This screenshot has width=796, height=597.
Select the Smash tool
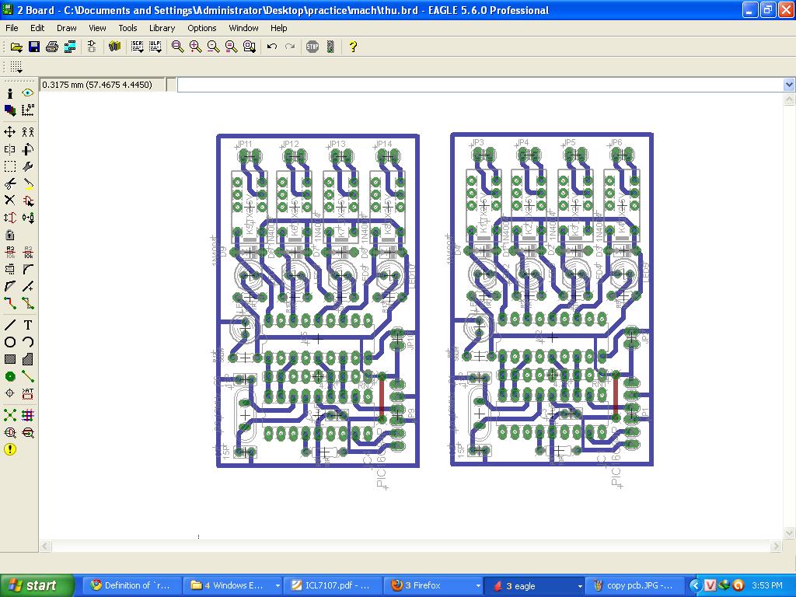pyautogui.click(x=9, y=269)
